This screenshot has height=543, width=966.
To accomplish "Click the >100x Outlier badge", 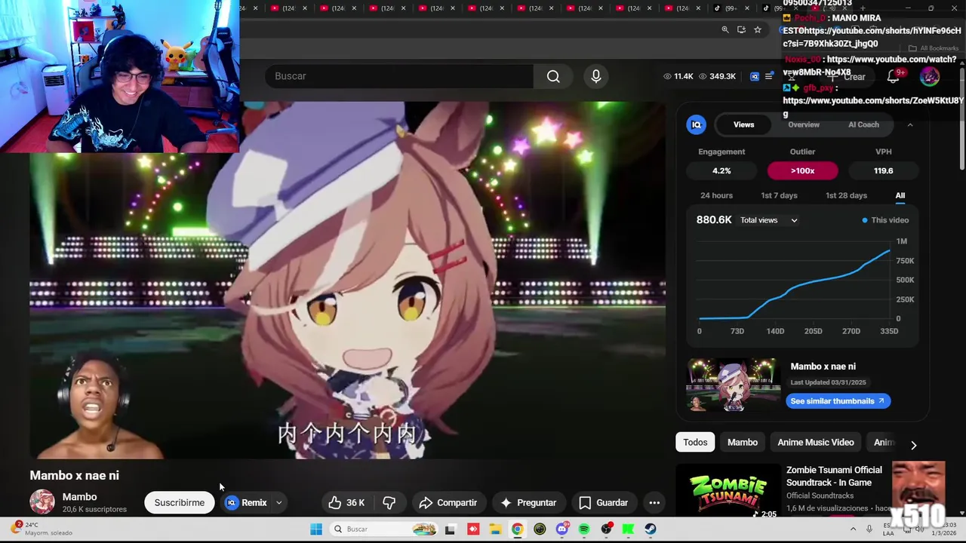I will [x=802, y=170].
